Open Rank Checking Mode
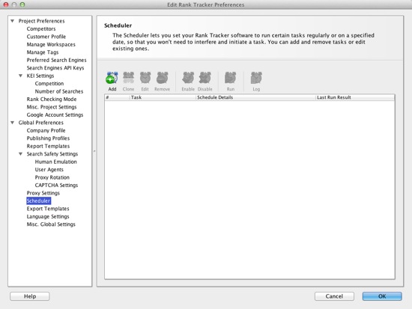 coord(52,100)
